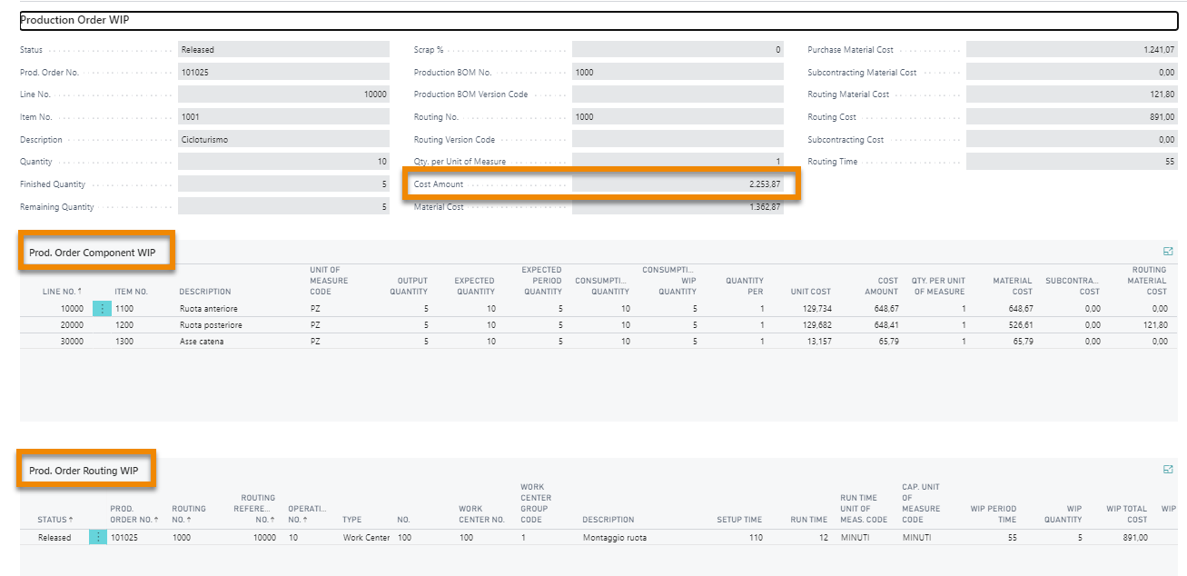Click cost amount 648,41 cell
This screenshot has width=1187, height=576.
pos(884,324)
